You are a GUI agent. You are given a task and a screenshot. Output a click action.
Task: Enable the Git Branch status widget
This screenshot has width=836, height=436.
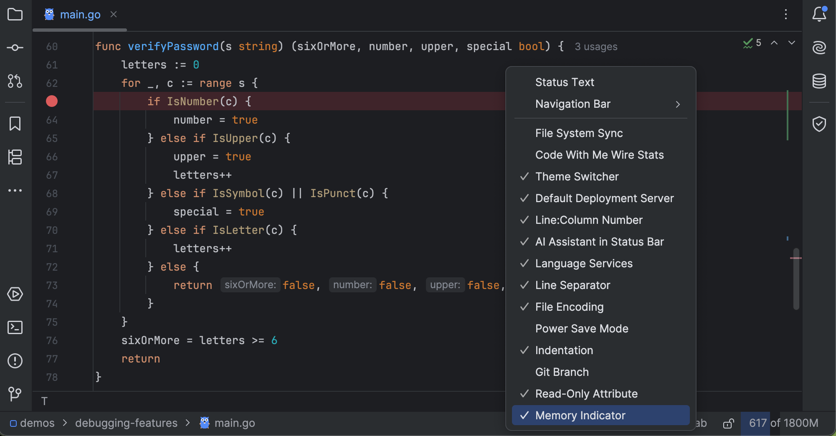[x=562, y=372]
